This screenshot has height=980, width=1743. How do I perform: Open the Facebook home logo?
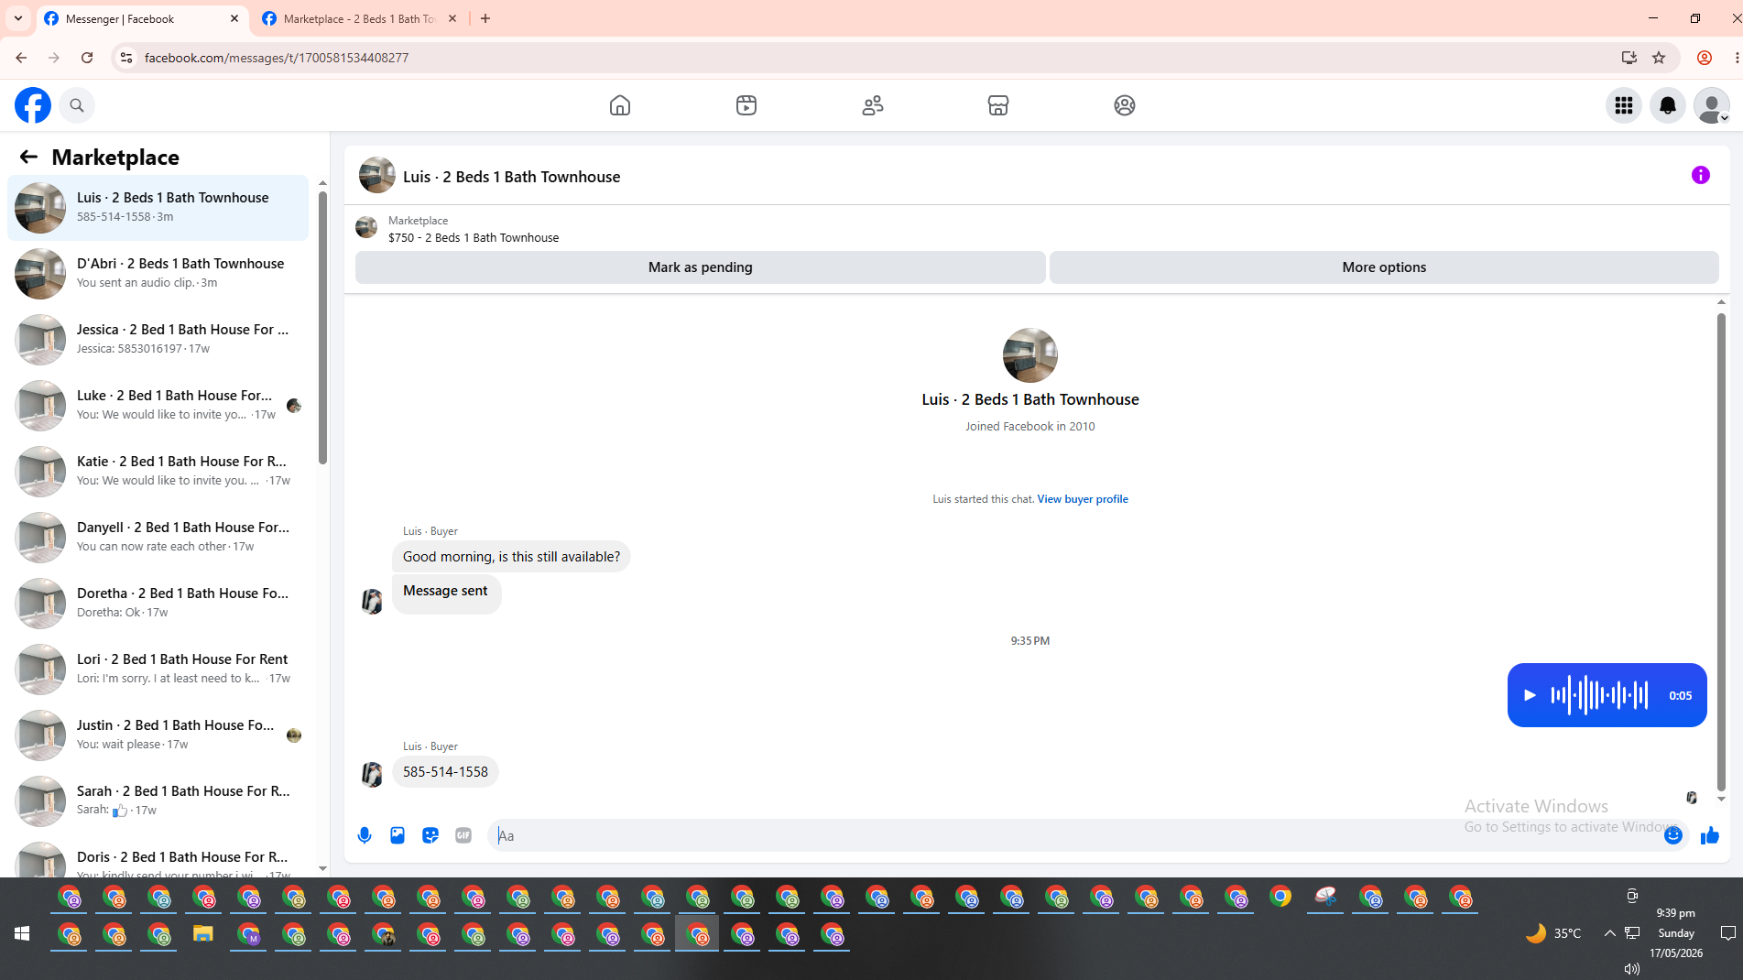tap(33, 105)
